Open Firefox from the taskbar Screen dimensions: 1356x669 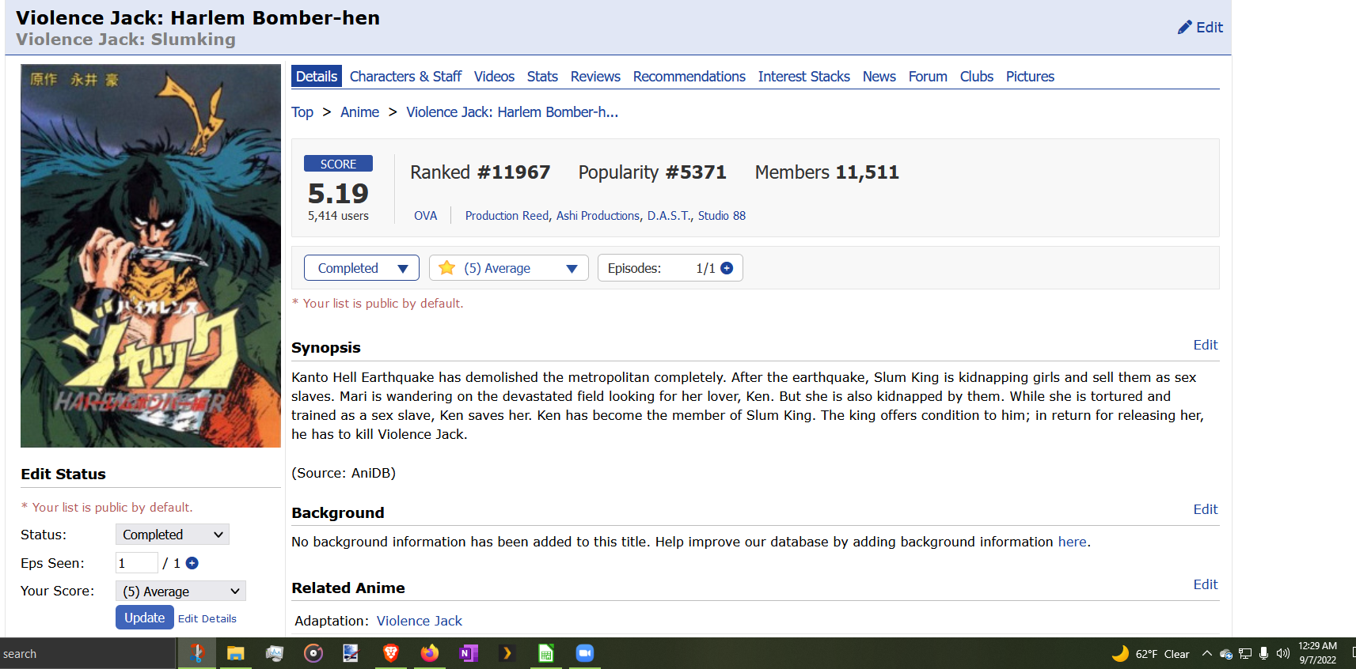429,653
